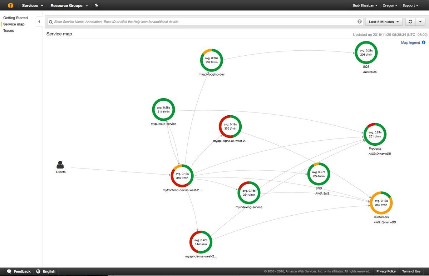Viewport: 429px width, 276px height.
Task: Click the AWS console home cube icon
Action: [11, 5]
